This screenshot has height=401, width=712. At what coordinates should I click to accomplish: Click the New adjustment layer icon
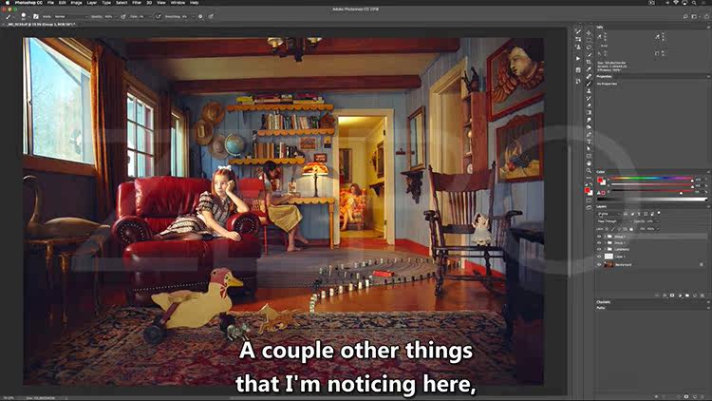click(x=681, y=296)
